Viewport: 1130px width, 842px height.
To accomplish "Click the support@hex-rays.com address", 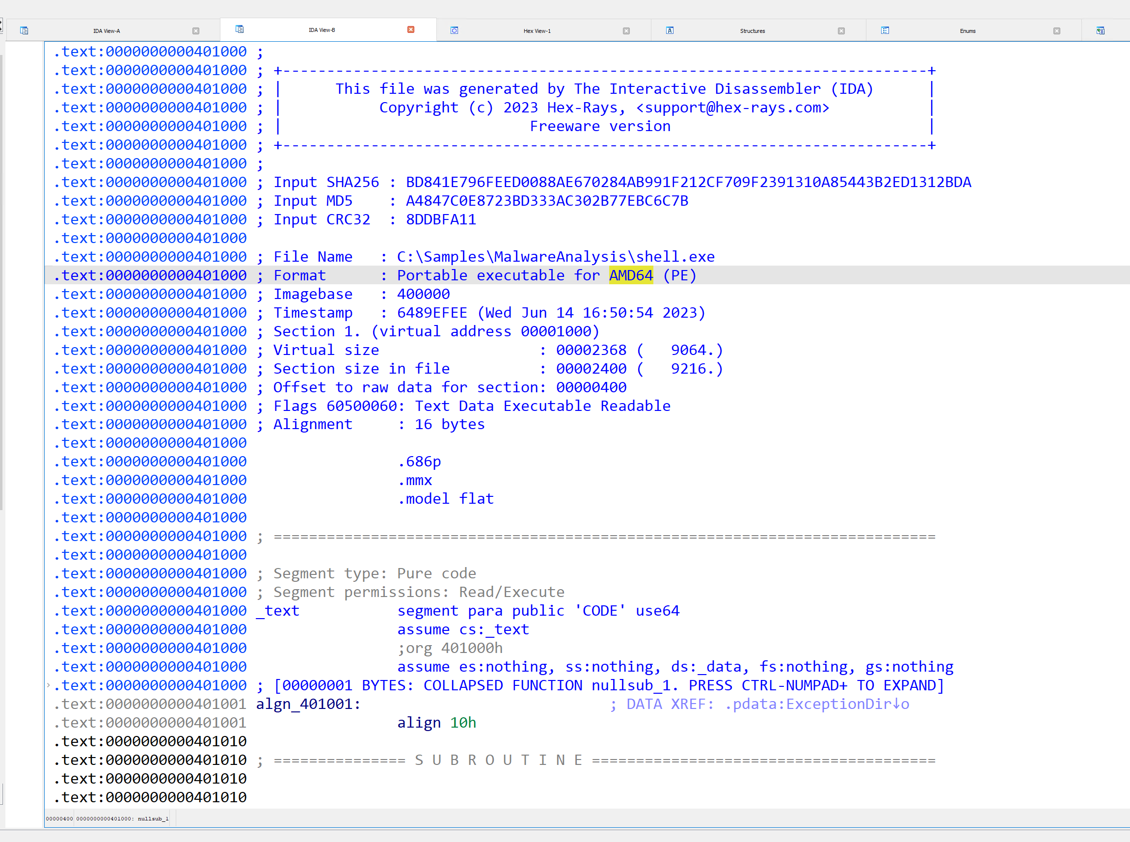I will point(732,108).
